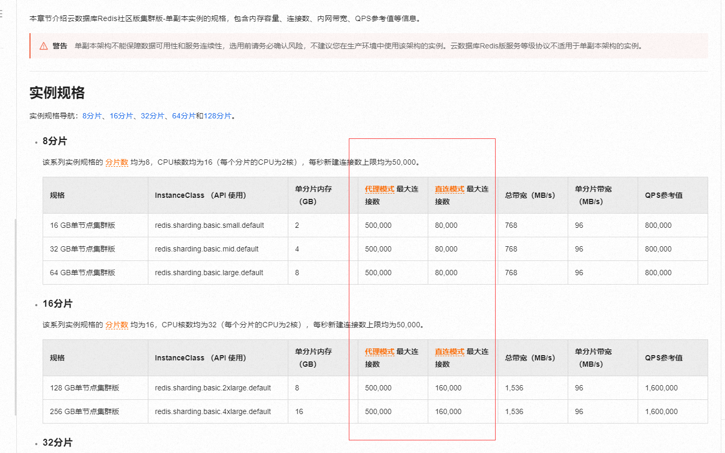
Task: Click 分片数 term in the 8分片 description
Action: 117,162
